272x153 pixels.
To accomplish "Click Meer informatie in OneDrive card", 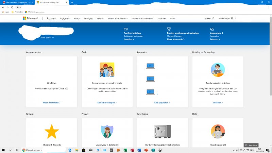I will click(52, 103).
